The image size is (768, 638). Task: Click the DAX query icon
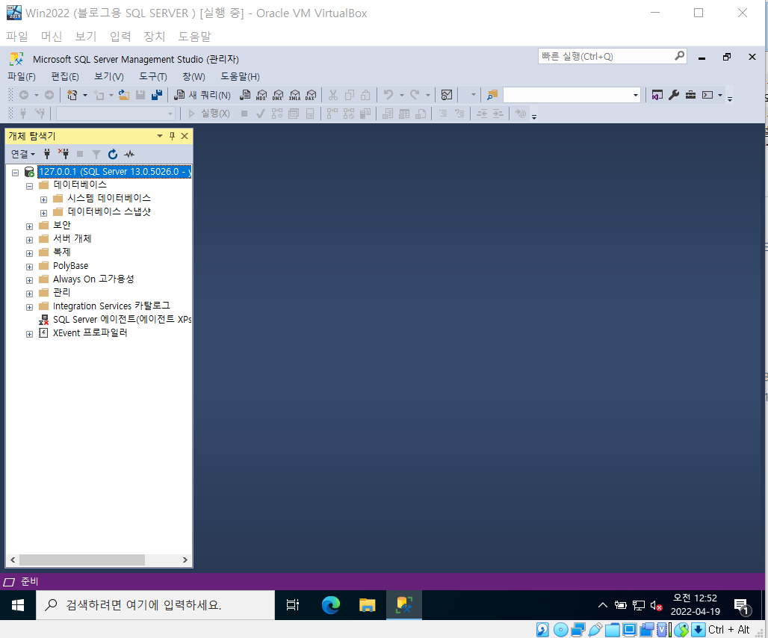311,95
